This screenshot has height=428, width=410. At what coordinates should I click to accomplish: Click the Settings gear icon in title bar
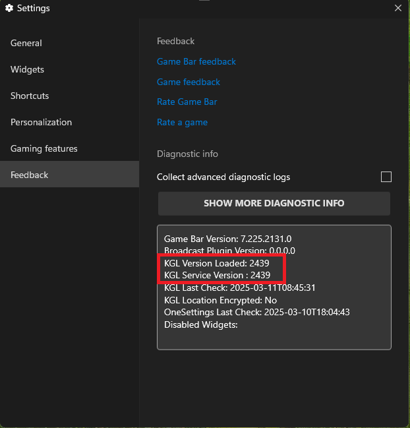[x=9, y=8]
